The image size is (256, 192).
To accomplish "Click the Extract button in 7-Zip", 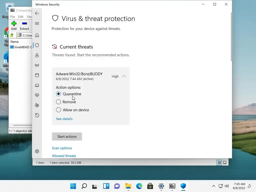I will point(24,26).
